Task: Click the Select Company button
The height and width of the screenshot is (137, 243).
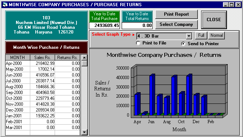Action: 176,24
